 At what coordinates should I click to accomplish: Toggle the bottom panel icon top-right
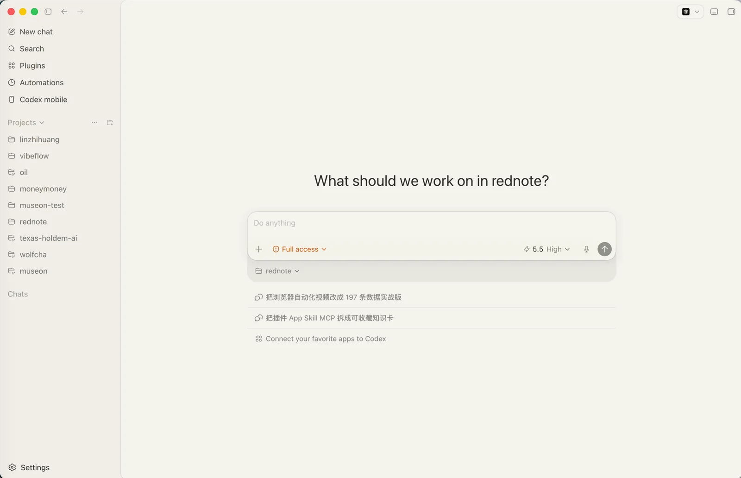(x=714, y=12)
